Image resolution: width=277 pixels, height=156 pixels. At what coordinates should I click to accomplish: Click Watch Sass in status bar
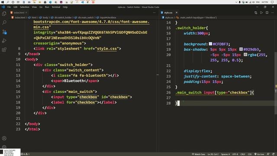coord(198,154)
